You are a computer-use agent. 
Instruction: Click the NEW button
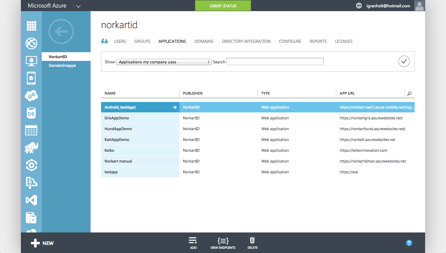click(x=42, y=243)
